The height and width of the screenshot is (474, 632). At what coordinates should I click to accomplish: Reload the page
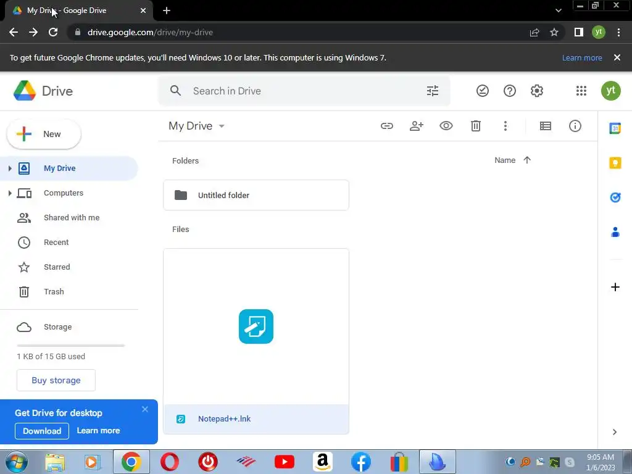(x=53, y=32)
